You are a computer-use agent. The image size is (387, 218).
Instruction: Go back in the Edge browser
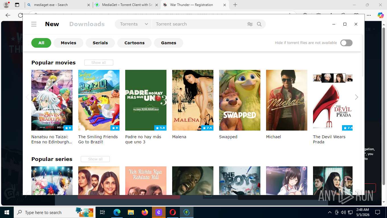click(8, 15)
